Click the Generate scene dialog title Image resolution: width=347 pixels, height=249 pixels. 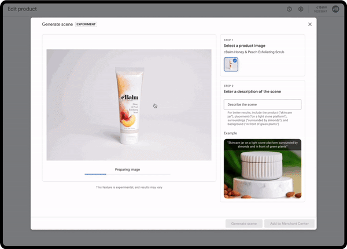[57, 24]
